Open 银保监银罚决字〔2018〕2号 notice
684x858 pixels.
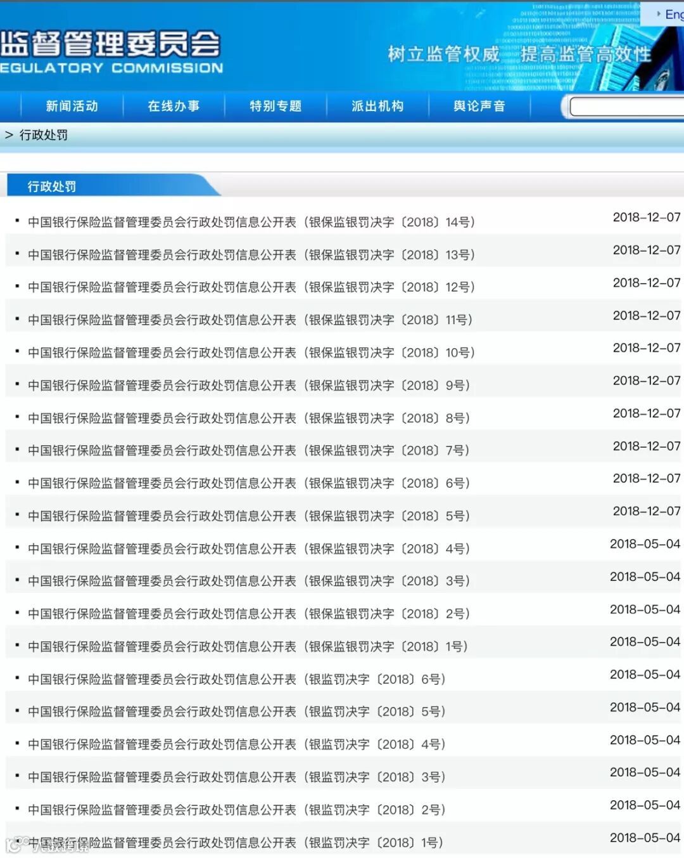tap(249, 614)
